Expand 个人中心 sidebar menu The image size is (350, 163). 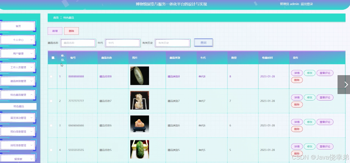pyautogui.click(x=18, y=40)
